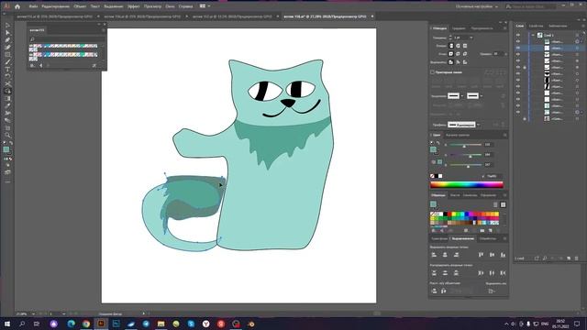Toggle visibility eye of Слой 1 layer
The width and height of the screenshot is (587, 330).
pos(518,35)
